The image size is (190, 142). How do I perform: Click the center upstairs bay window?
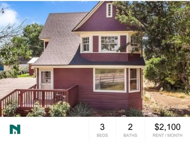coord(109,44)
